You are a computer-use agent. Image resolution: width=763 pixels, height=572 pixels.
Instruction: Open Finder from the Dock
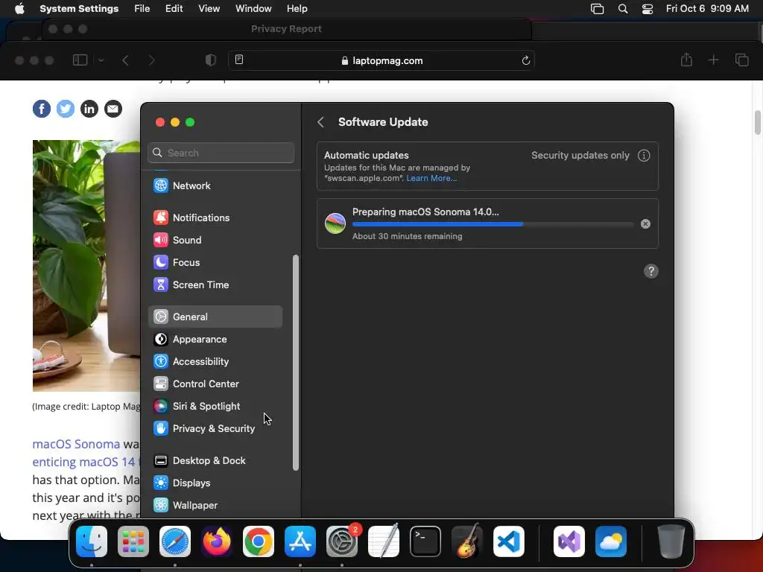[x=92, y=541]
